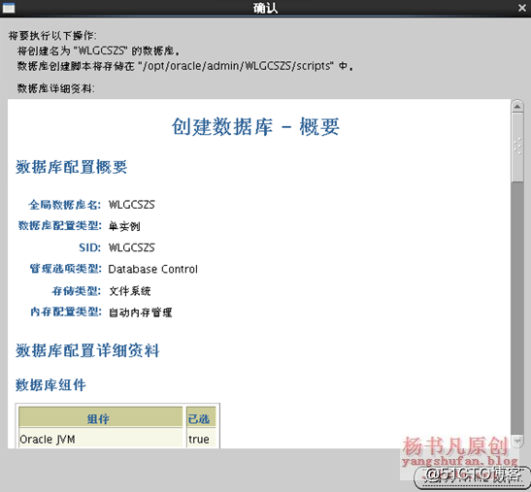Image resolution: width=531 pixels, height=492 pixels.
Task: Click the 全局数据库名 label
Action: [65, 205]
